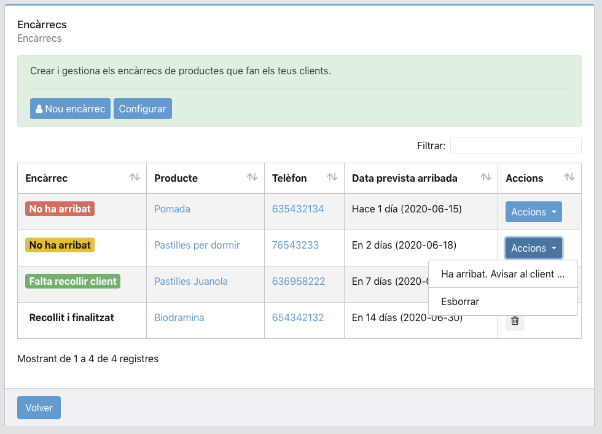Image resolution: width=602 pixels, height=434 pixels.
Task: Click the red 'No ha arribat' badge
Action: (60, 209)
